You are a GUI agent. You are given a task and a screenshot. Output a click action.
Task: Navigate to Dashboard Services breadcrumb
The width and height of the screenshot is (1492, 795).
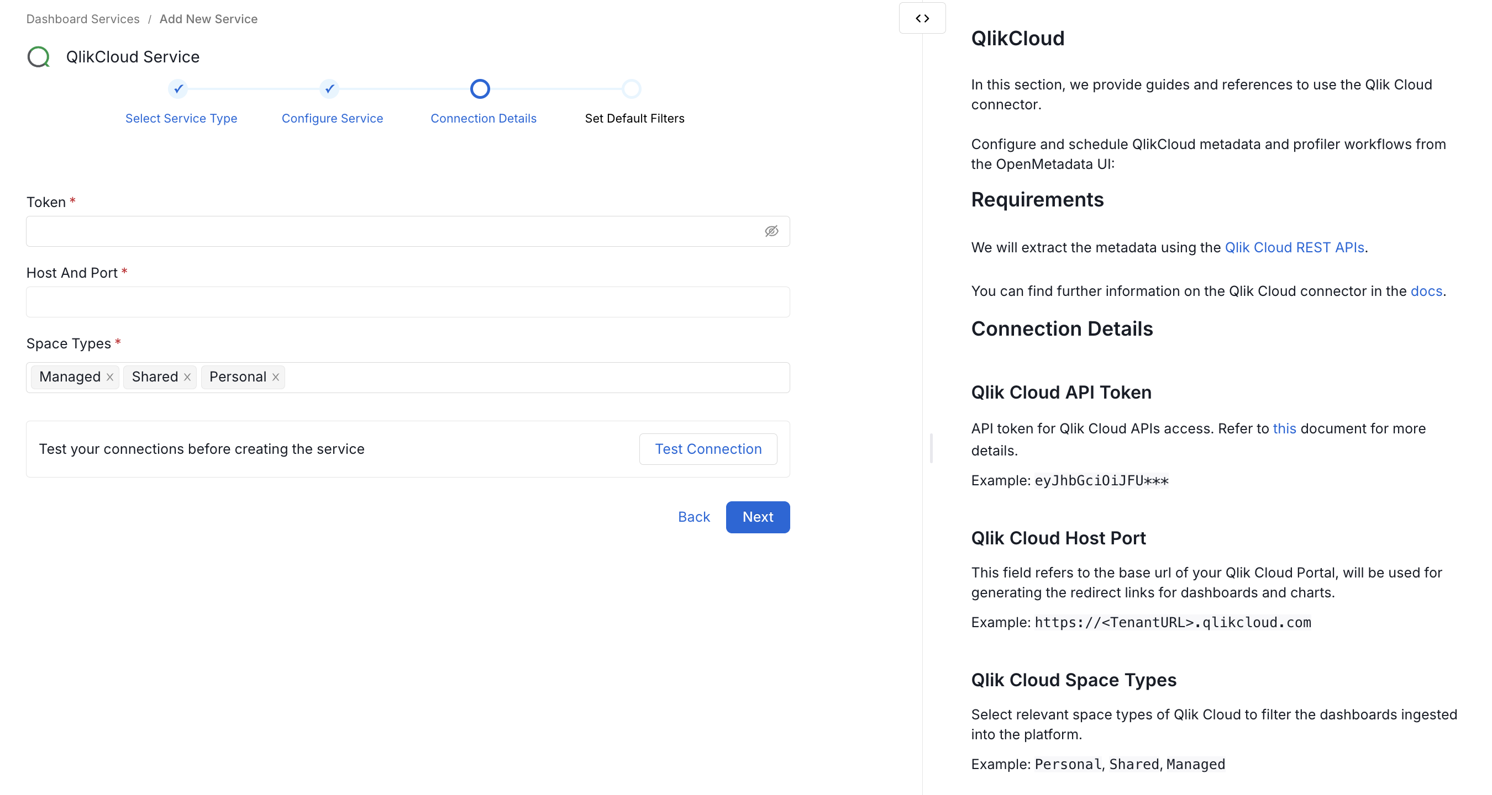click(82, 19)
